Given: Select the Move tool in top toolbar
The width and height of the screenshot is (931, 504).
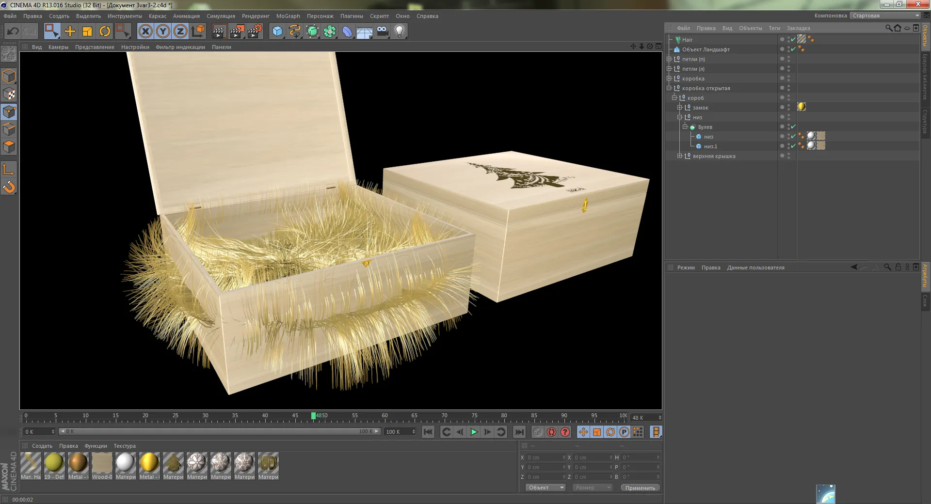Looking at the screenshot, I should (70, 31).
